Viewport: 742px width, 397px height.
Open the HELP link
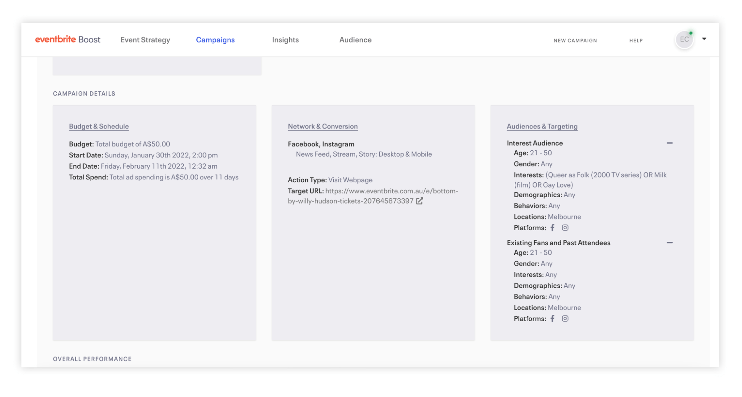636,40
